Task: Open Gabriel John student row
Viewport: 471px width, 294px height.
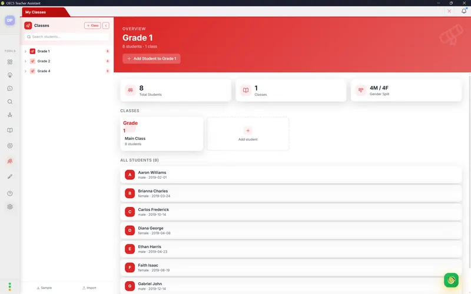Action: pyautogui.click(x=291, y=286)
